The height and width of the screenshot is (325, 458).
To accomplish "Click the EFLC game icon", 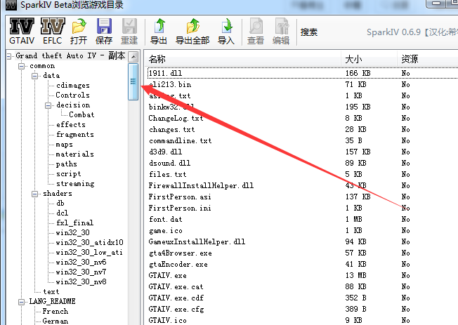I will pyautogui.click(x=51, y=27).
